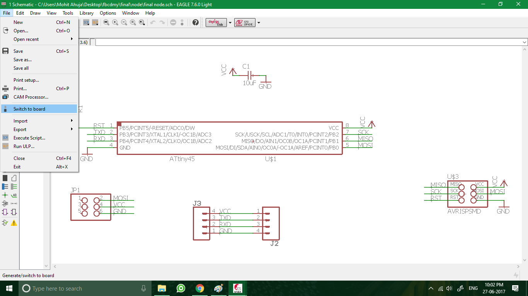Click the volume icon in system tray

[x=449, y=288]
